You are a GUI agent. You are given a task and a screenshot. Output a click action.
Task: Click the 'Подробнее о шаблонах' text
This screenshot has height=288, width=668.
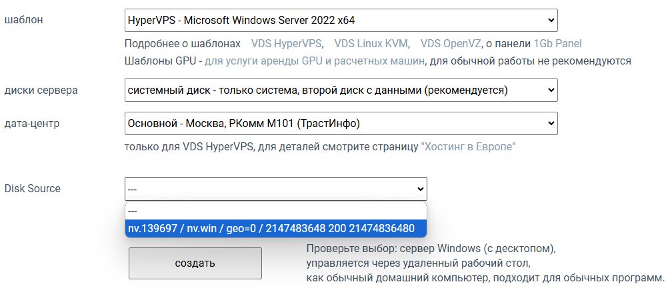[182, 44]
